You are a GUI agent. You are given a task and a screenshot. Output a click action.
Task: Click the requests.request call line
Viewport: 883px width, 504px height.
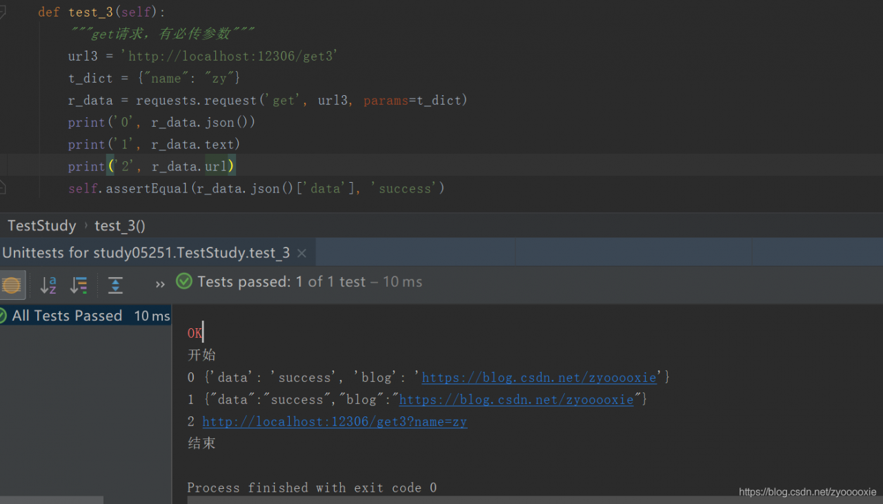tap(268, 100)
